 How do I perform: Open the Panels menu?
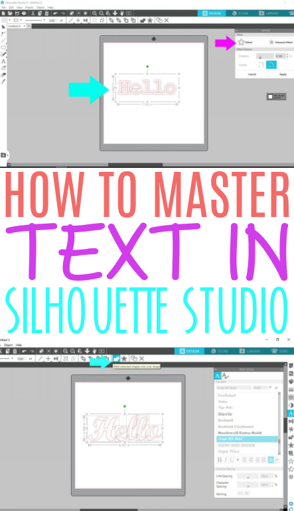(x=29, y=7)
